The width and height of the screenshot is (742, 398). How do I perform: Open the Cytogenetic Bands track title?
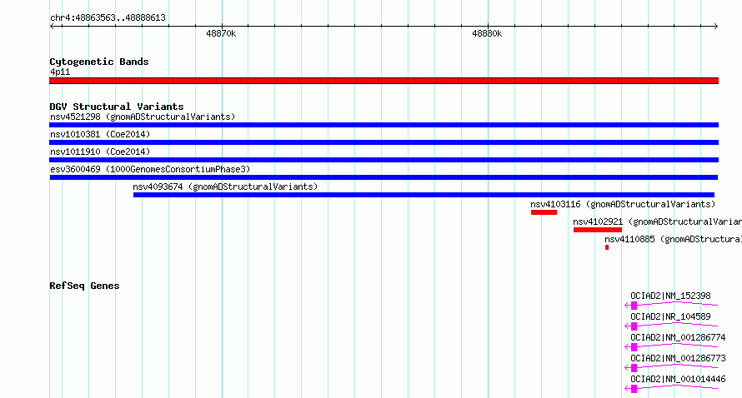(x=99, y=62)
